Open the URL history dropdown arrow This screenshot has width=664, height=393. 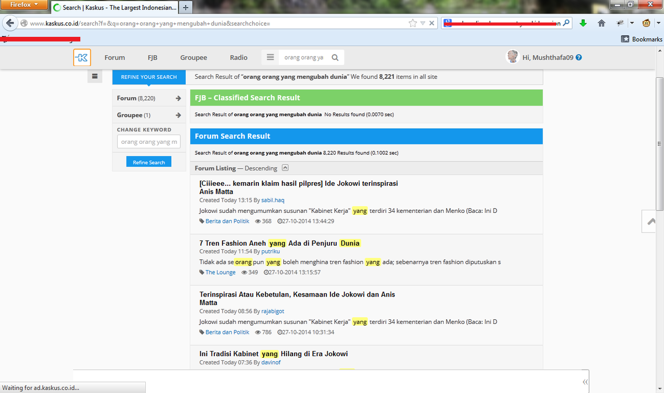click(423, 23)
